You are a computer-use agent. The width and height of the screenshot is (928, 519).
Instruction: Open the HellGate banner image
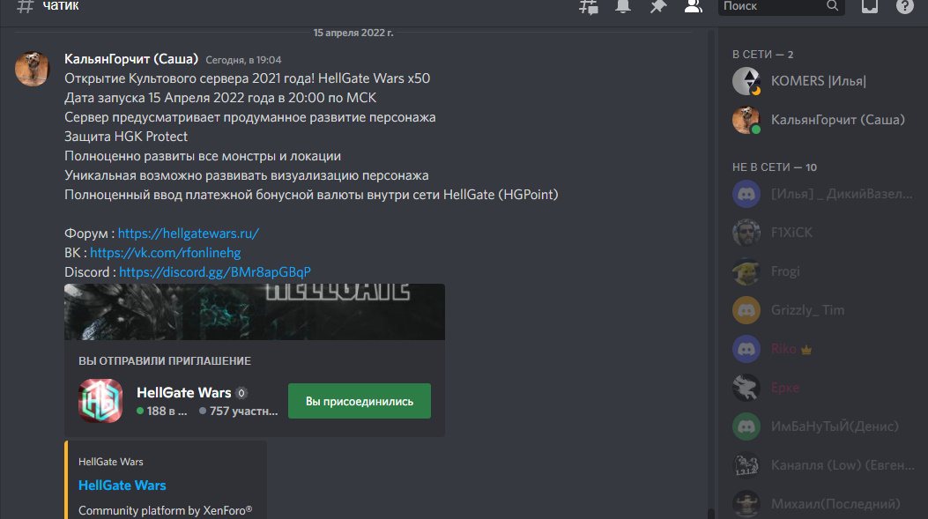click(255, 312)
